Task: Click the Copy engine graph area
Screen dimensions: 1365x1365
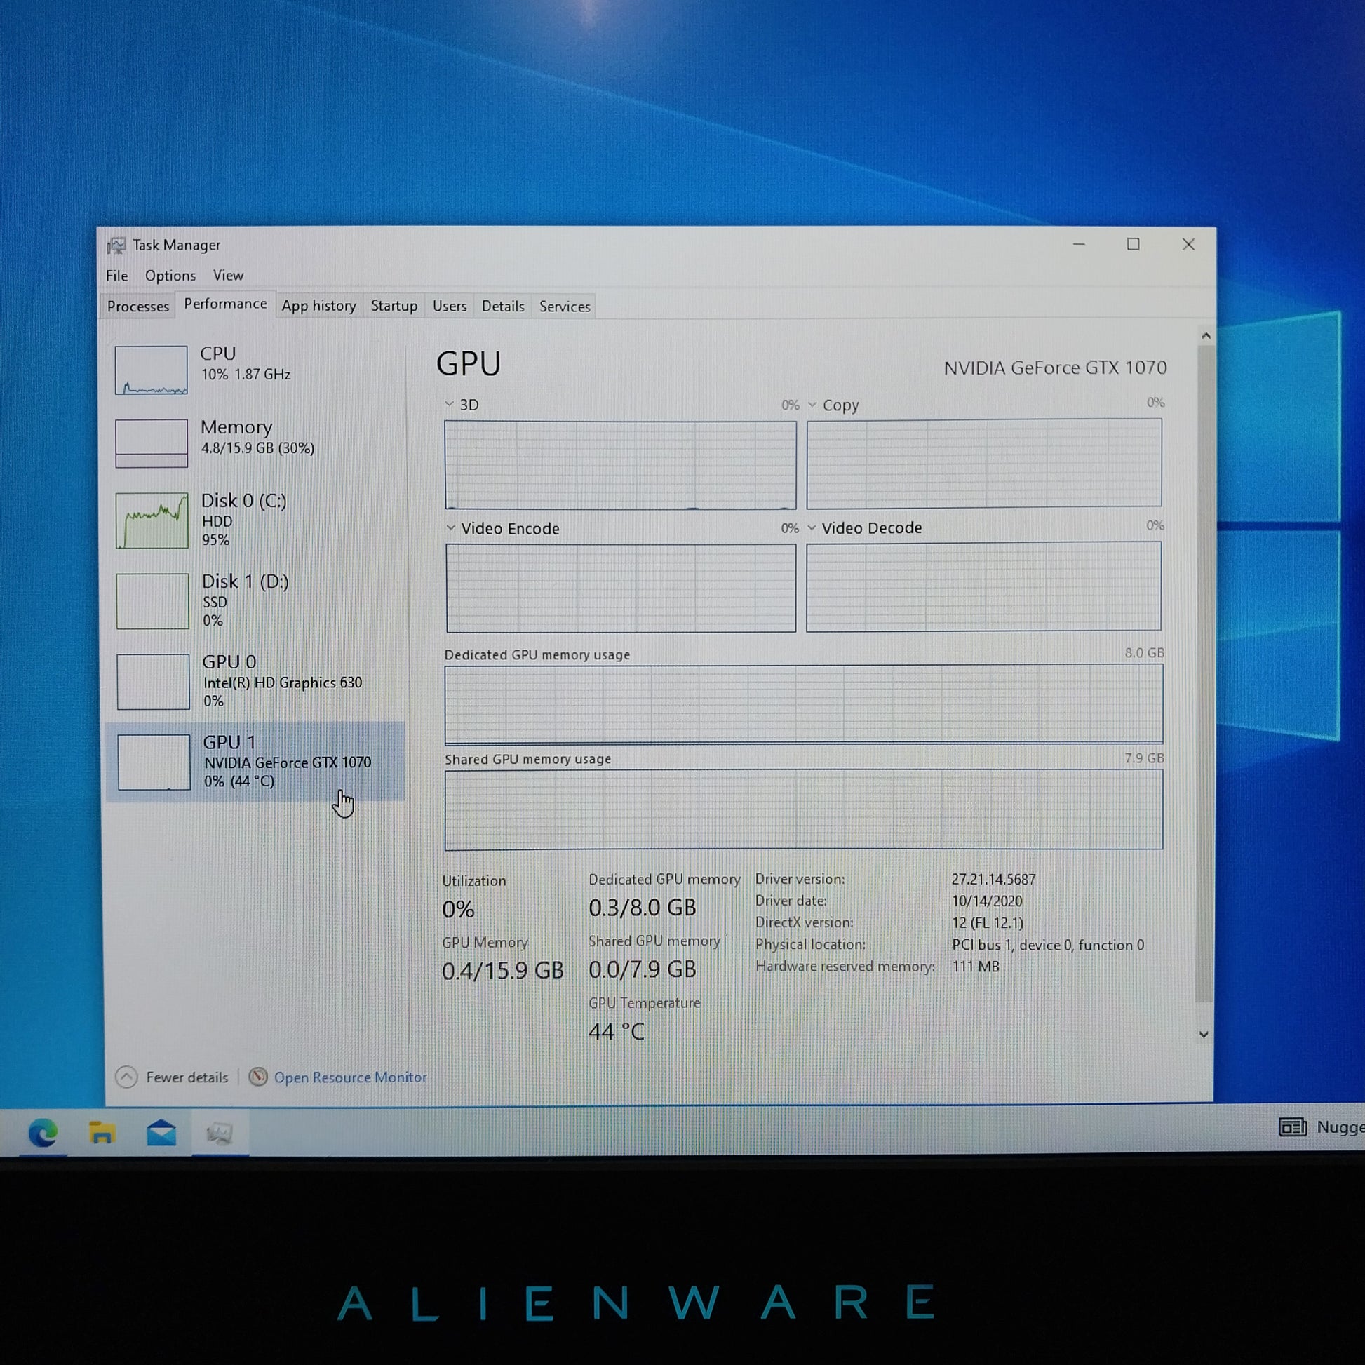Action: 984,464
